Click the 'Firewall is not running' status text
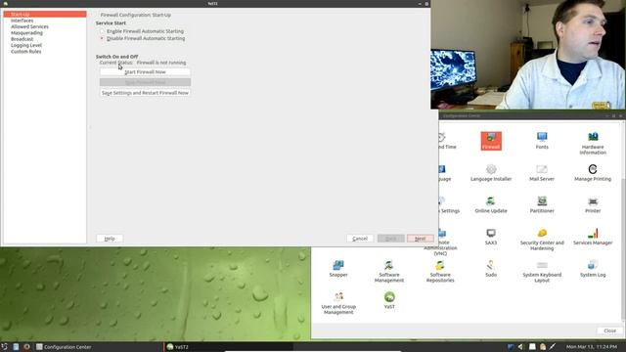 point(161,63)
